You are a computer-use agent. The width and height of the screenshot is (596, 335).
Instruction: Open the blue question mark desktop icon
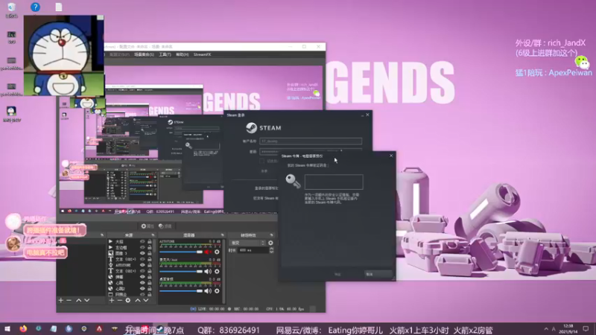click(35, 7)
